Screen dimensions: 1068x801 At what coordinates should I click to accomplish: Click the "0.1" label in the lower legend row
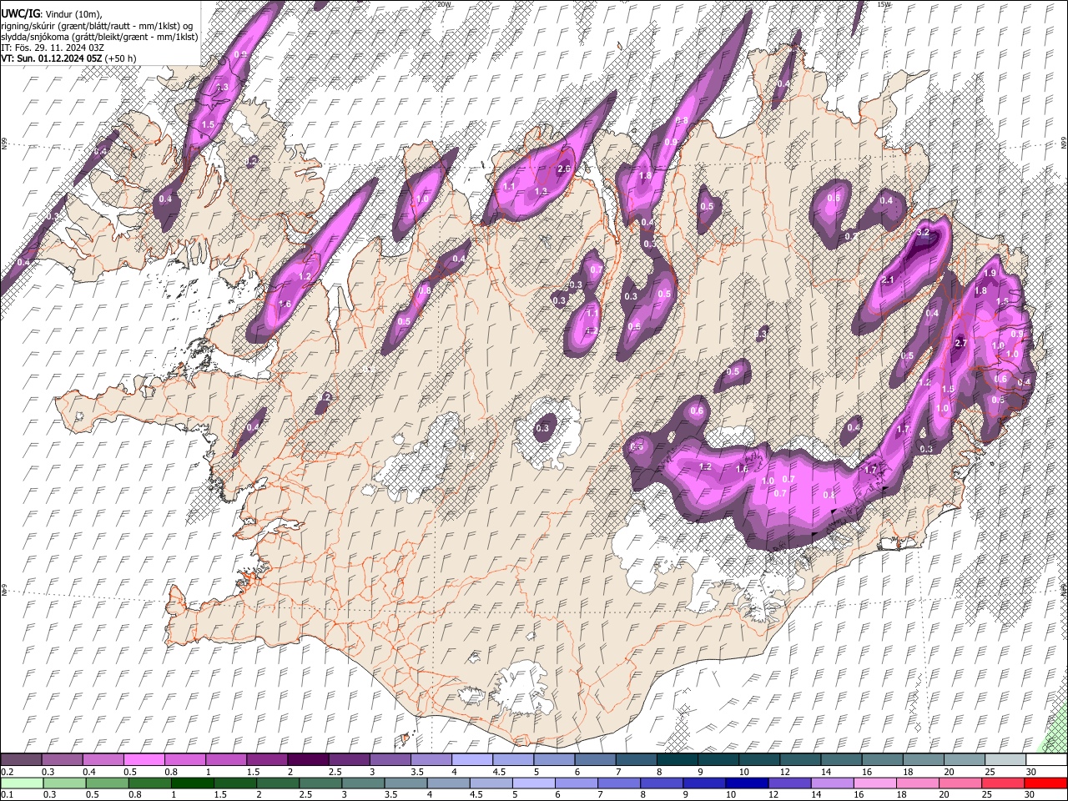coord(8,794)
